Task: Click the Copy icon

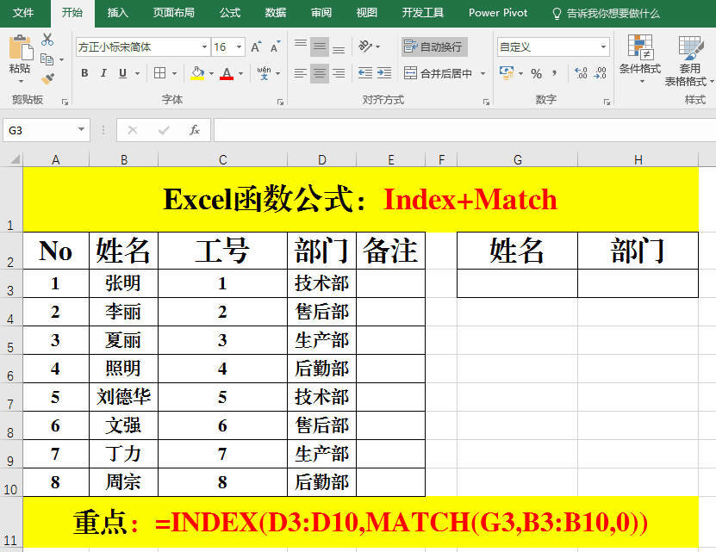Action: (x=47, y=59)
